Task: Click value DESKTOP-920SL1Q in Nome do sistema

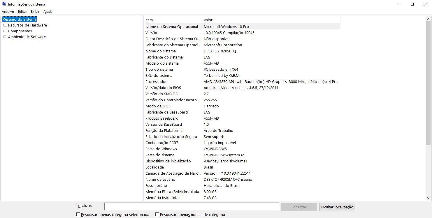Action: pos(220,51)
